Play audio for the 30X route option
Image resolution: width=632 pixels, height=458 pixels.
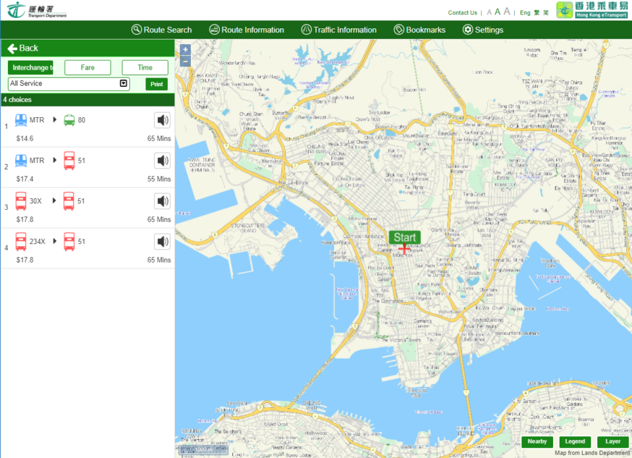click(x=162, y=201)
